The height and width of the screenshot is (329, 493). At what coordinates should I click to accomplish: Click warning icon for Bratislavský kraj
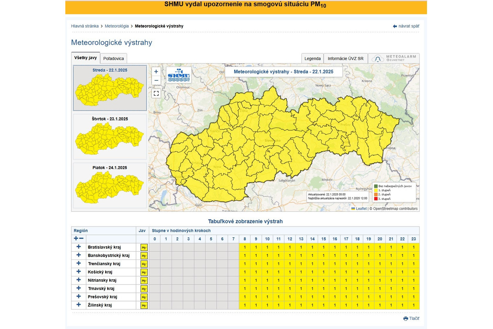(144, 247)
